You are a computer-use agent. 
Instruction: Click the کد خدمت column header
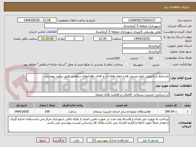(171, 105)
